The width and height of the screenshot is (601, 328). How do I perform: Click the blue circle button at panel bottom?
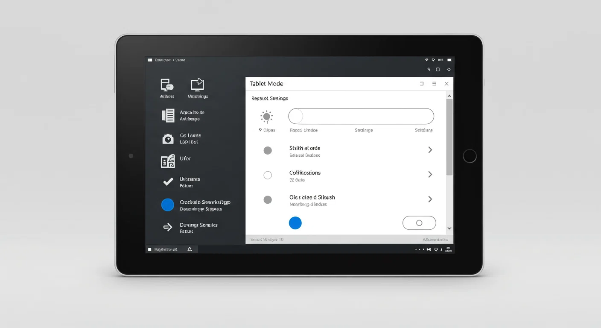295,223
